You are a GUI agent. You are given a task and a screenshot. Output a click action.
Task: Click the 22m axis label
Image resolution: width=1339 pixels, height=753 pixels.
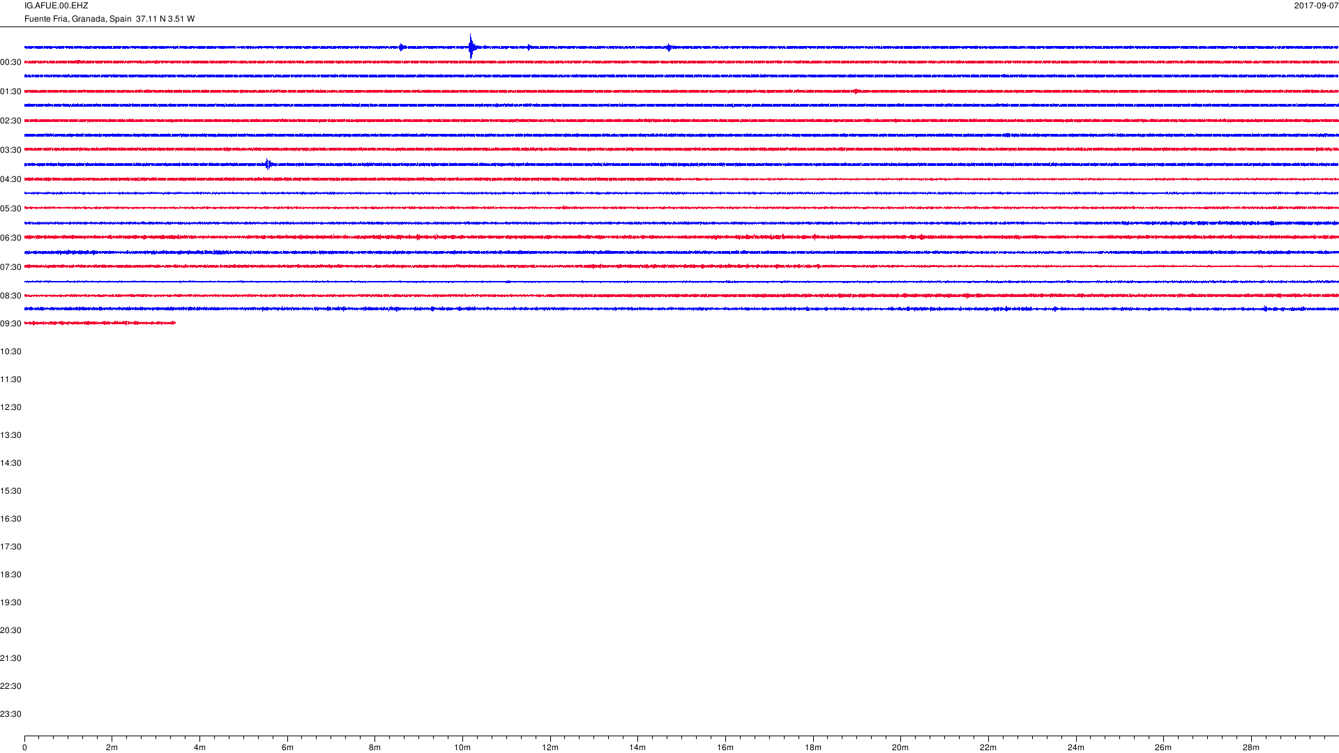click(x=988, y=747)
